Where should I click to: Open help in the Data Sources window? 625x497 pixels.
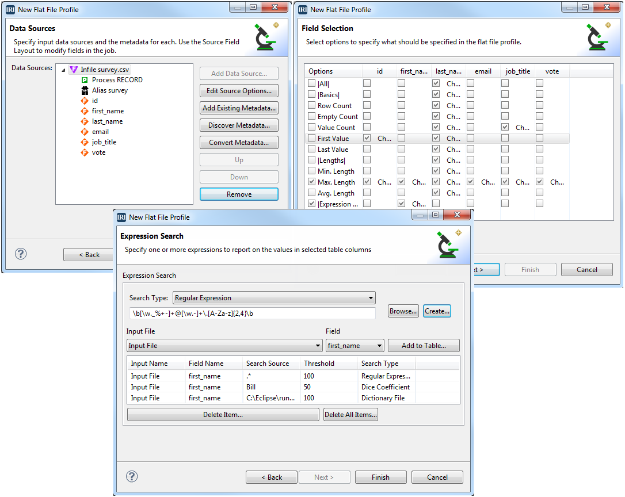(x=21, y=254)
